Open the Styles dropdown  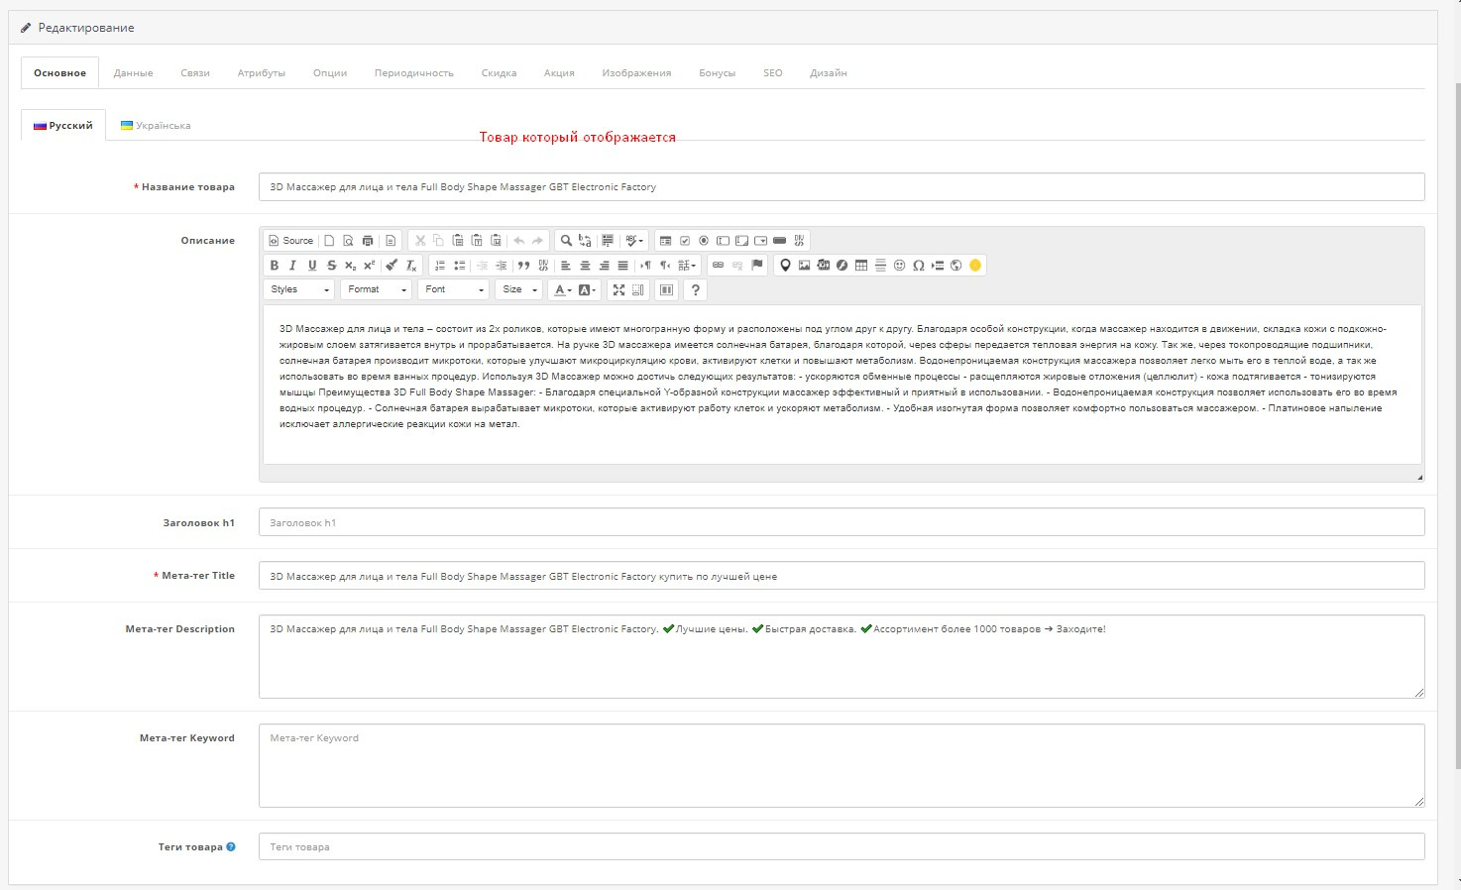pyautogui.click(x=298, y=289)
